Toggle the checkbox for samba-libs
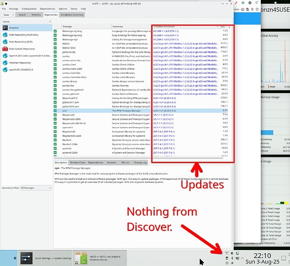 (55, 86)
